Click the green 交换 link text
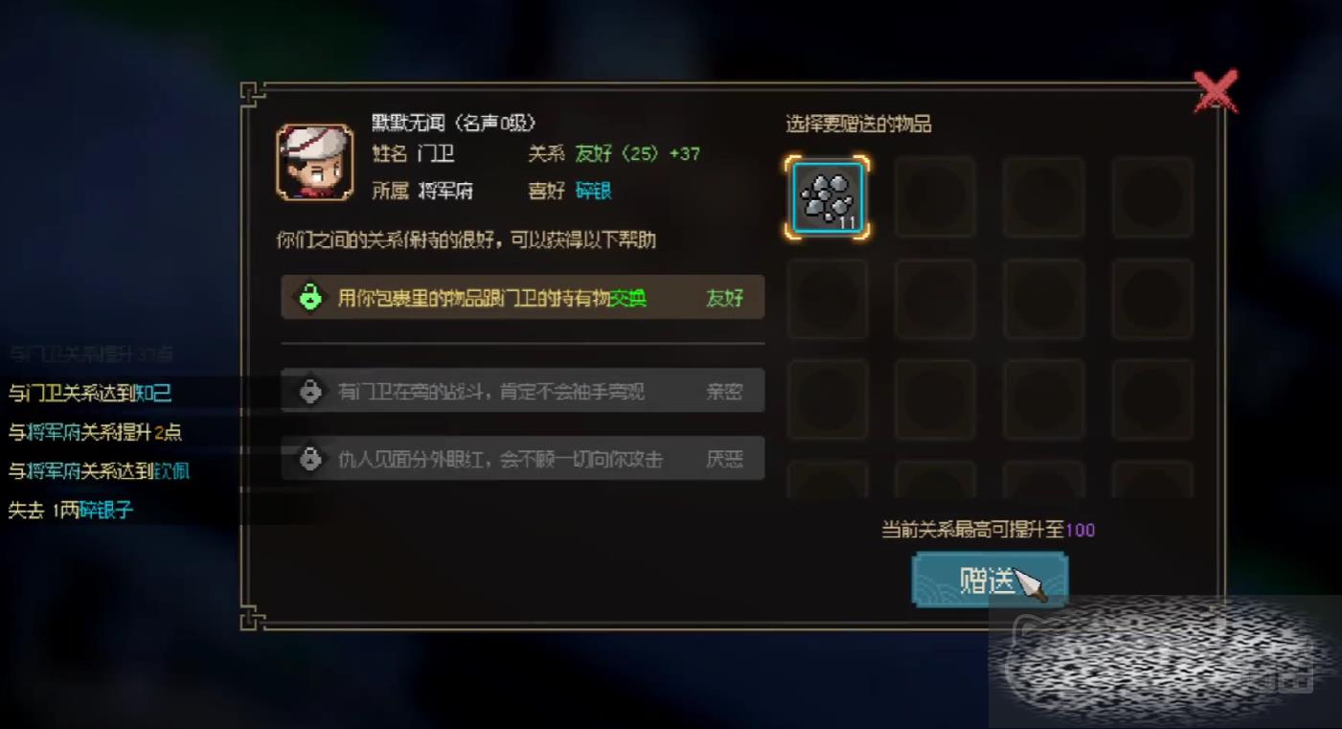Viewport: 1342px width, 729px height. coord(628,298)
